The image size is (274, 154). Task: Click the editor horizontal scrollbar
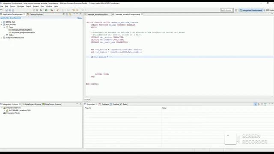[x=179, y=97]
